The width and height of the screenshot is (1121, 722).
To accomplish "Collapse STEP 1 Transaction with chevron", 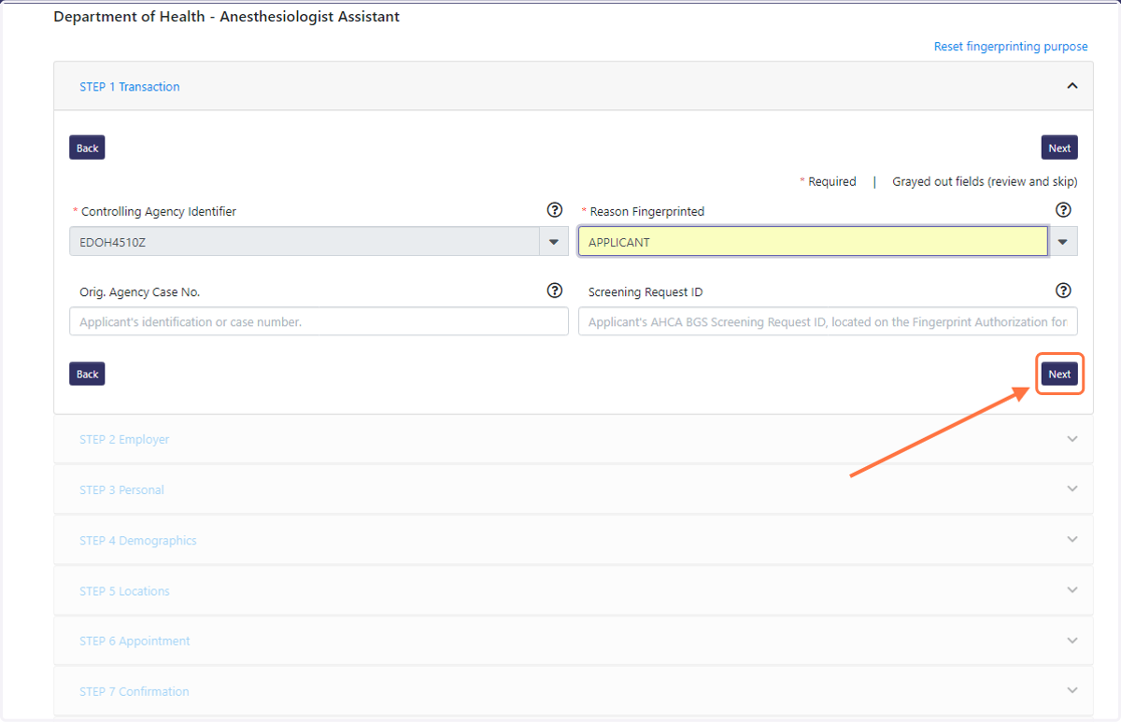I will tap(1072, 86).
